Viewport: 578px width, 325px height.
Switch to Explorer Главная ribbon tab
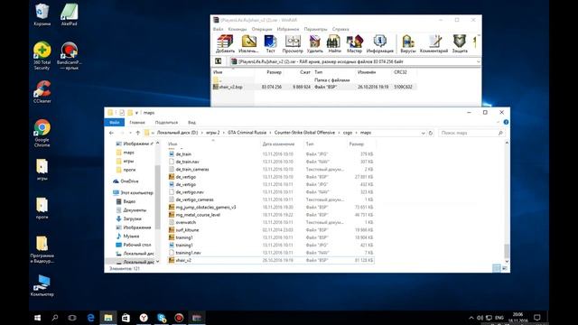click(x=137, y=123)
